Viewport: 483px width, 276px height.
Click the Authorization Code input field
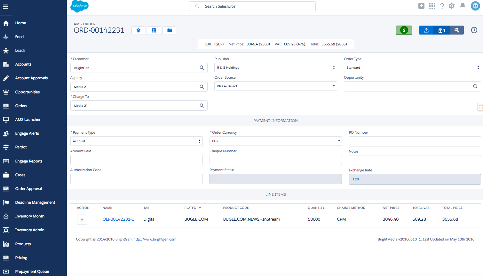137,179
